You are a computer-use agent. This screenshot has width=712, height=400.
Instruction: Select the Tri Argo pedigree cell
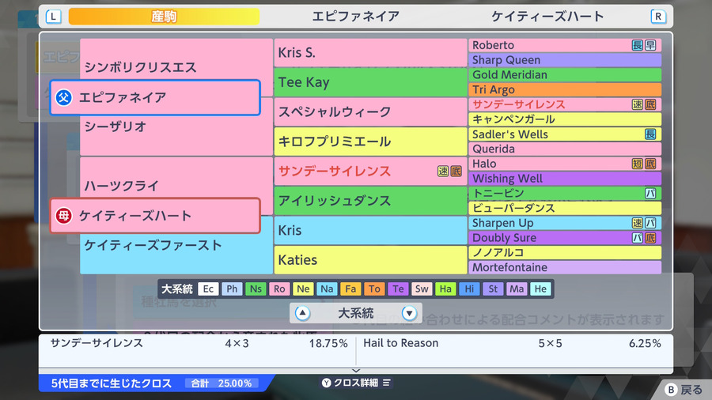[x=565, y=89]
